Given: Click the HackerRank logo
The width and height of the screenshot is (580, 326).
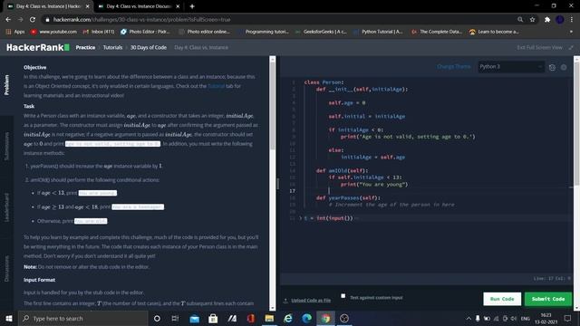Looking at the screenshot, I should tap(38, 47).
